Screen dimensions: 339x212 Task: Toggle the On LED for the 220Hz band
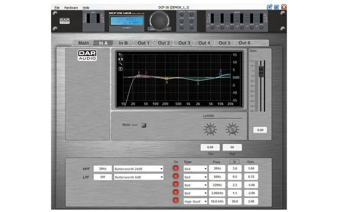tap(175, 184)
